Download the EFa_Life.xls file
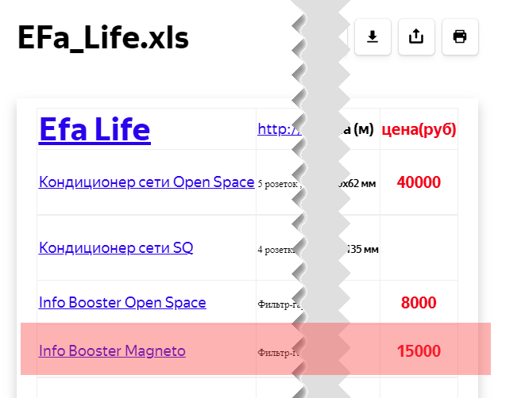The image size is (525, 398). 373,36
